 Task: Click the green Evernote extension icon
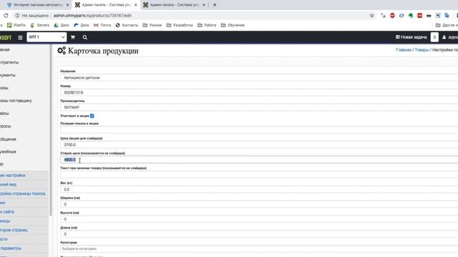pos(411,16)
